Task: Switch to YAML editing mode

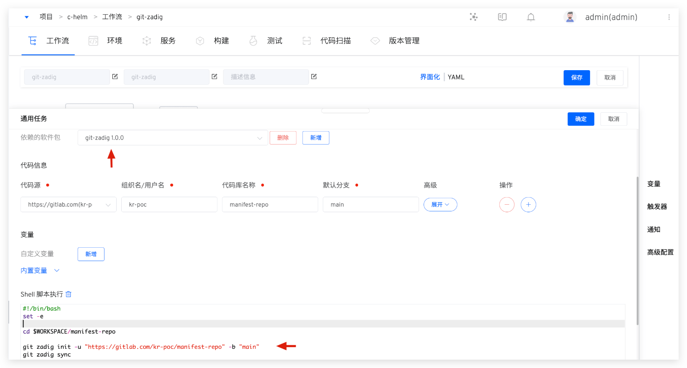Action: pos(456,77)
